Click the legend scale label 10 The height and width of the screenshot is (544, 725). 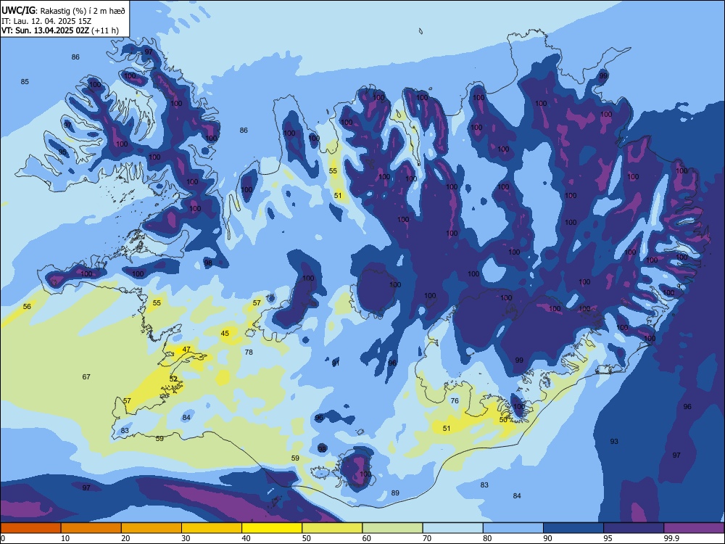point(65,538)
